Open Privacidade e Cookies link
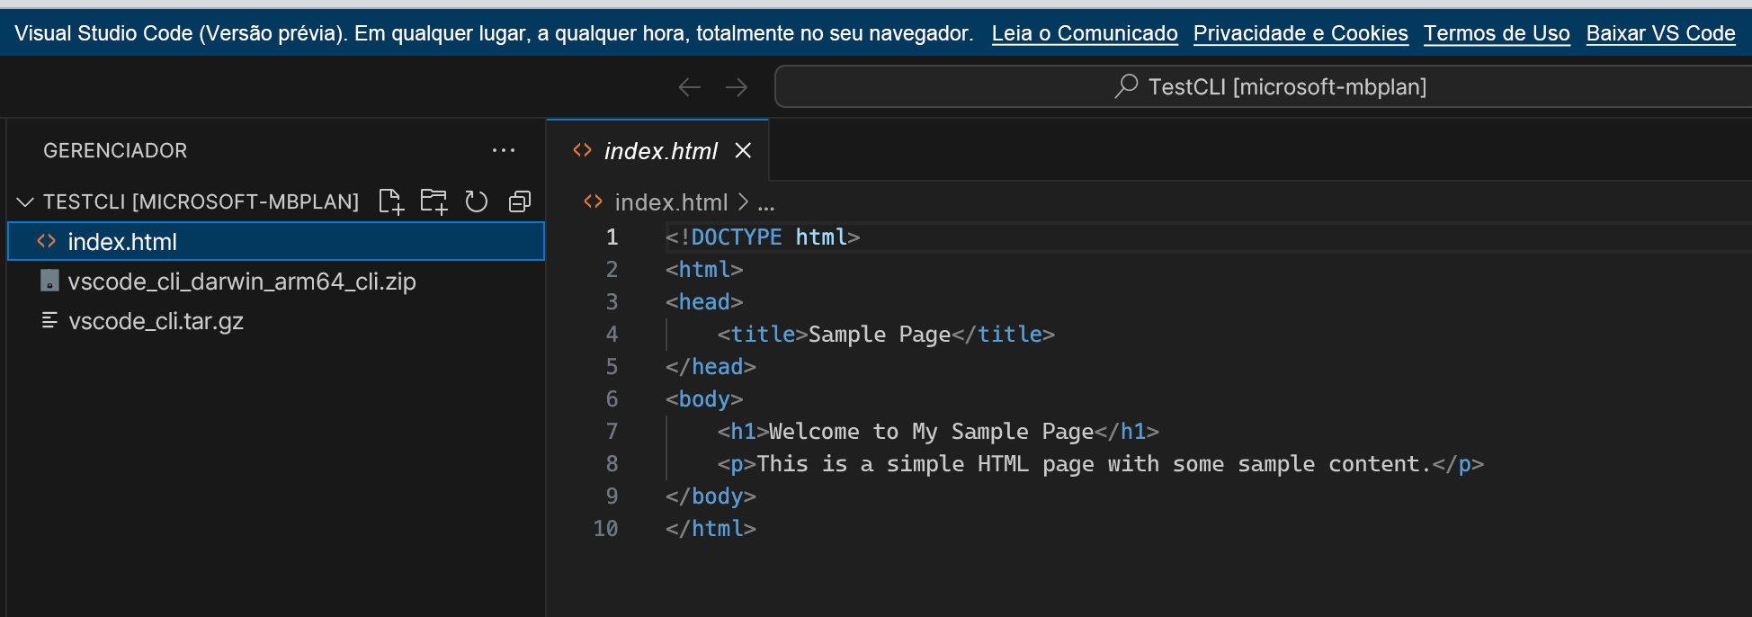This screenshot has width=1752, height=617. [x=1301, y=33]
